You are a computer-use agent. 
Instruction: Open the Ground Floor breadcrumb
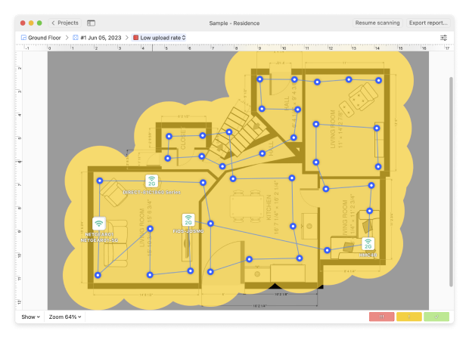tap(41, 38)
